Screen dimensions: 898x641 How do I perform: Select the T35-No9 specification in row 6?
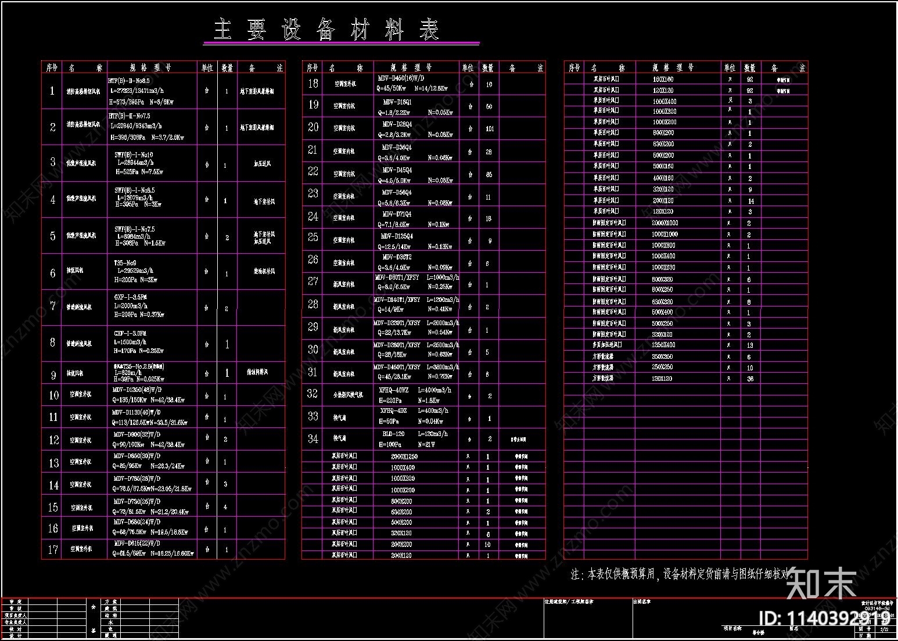pos(153,271)
